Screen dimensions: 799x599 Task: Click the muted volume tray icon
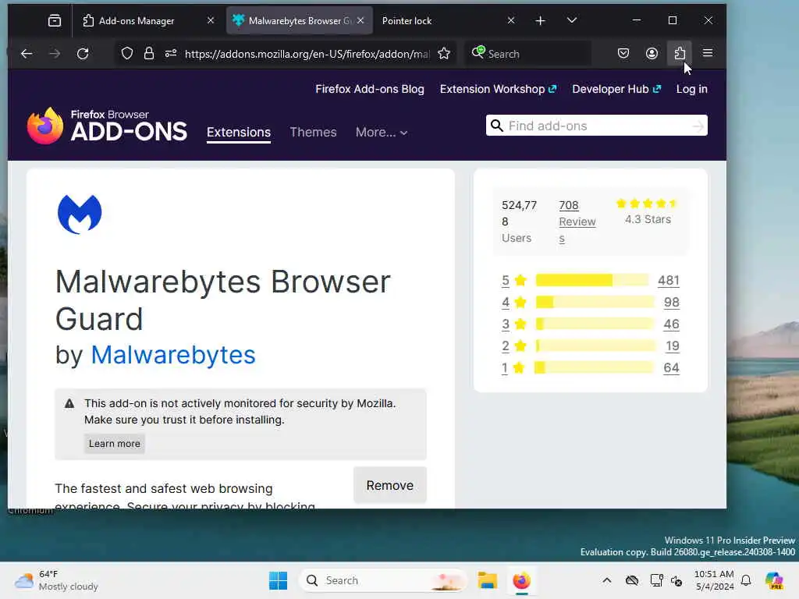676,580
